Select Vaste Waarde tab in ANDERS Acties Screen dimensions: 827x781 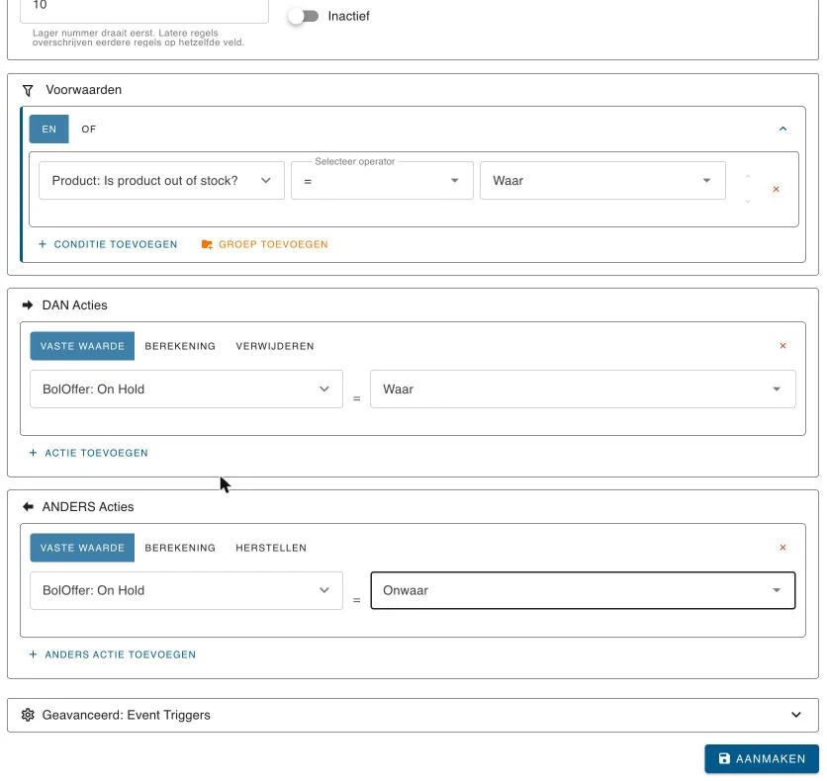[82, 548]
